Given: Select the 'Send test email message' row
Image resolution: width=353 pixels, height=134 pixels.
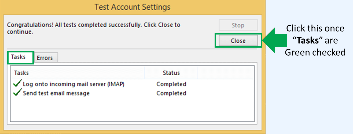Looking at the screenshot, I should pyautogui.click(x=56, y=93).
